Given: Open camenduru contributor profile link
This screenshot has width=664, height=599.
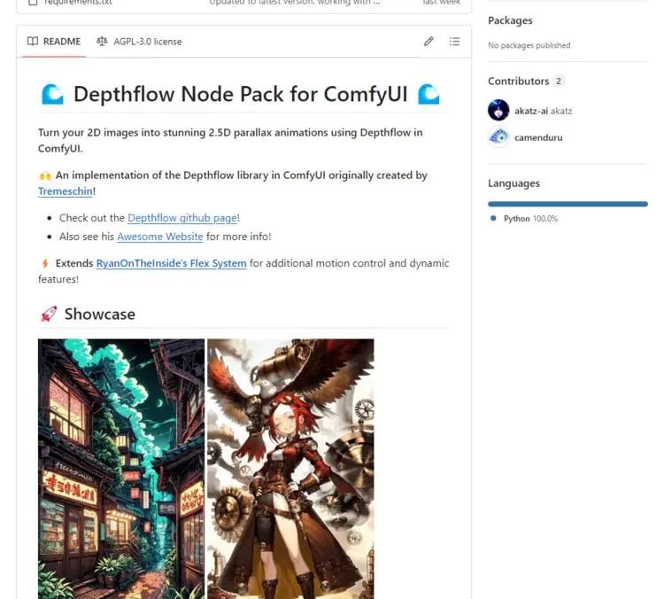Looking at the screenshot, I should 538,137.
